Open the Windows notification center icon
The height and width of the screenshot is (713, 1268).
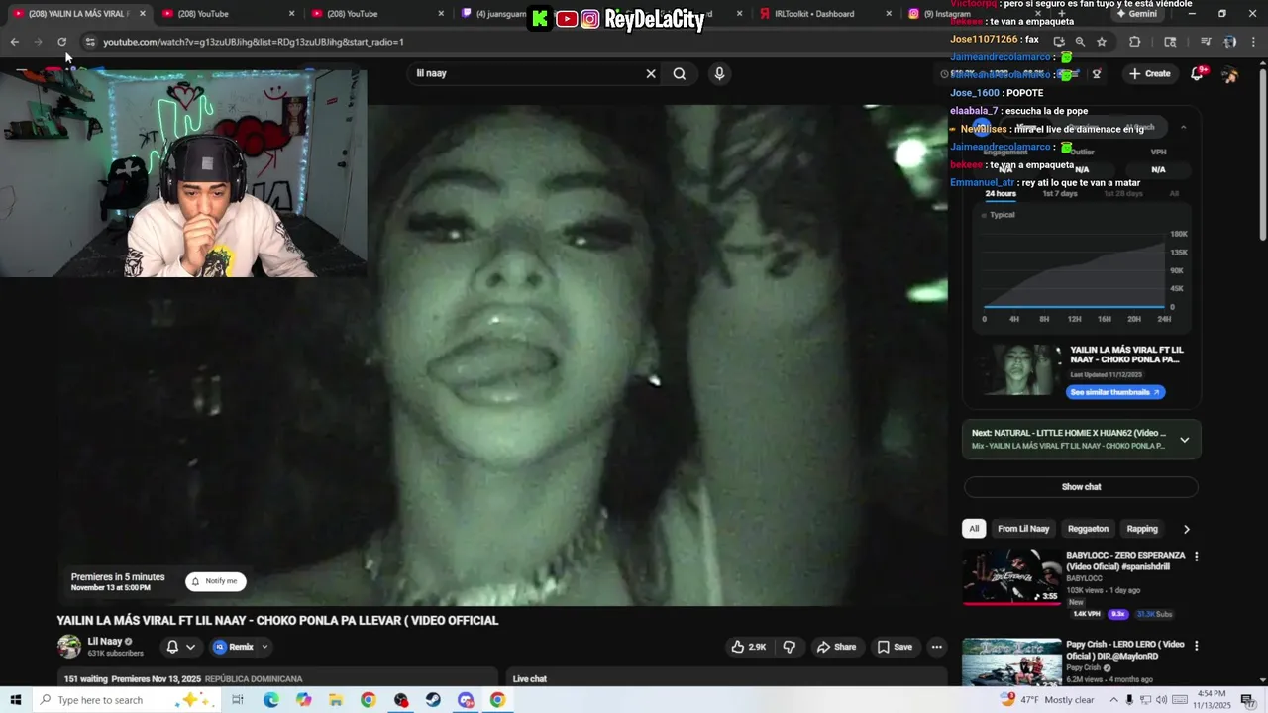(1247, 700)
